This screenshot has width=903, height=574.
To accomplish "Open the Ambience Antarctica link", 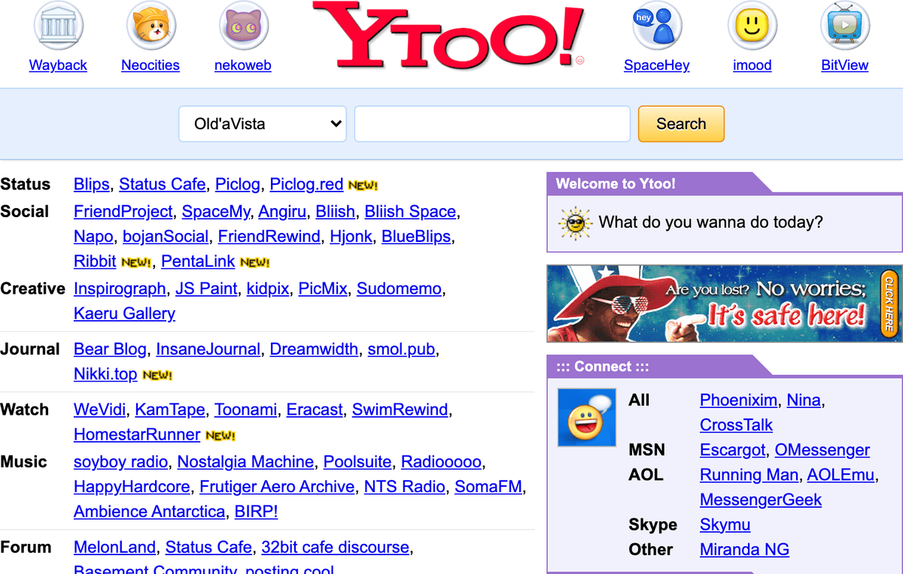I will pos(149,512).
